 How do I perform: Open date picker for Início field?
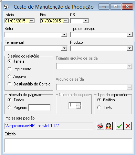click(31, 21)
